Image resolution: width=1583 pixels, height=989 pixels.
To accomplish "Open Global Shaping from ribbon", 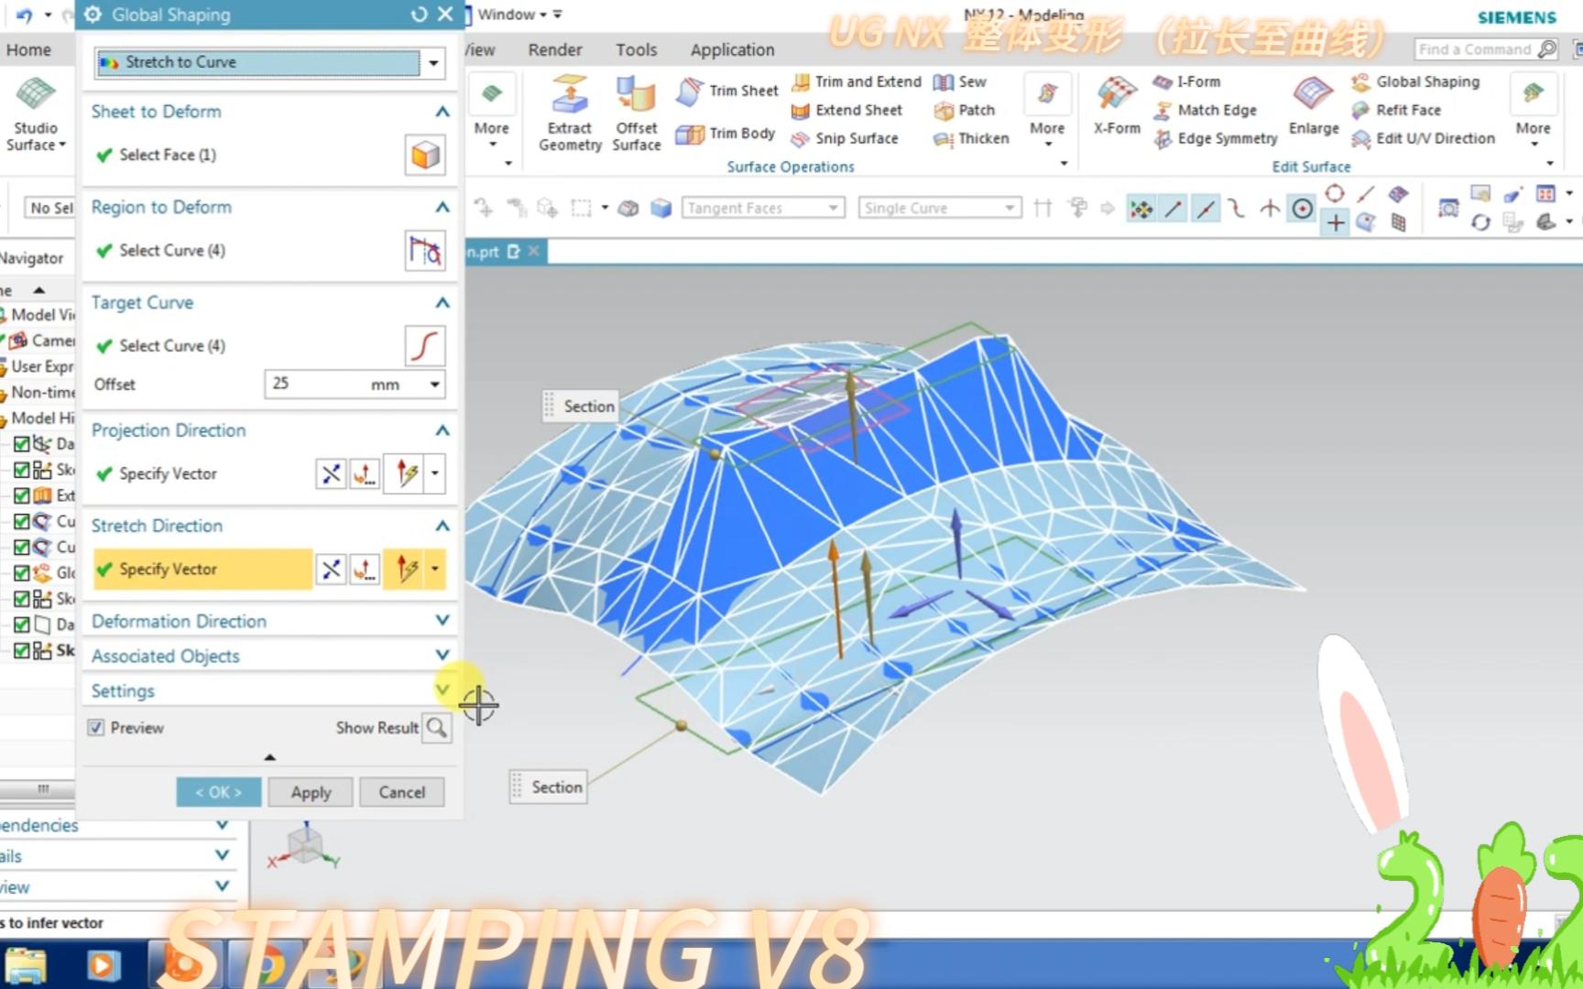I will [x=1415, y=82].
